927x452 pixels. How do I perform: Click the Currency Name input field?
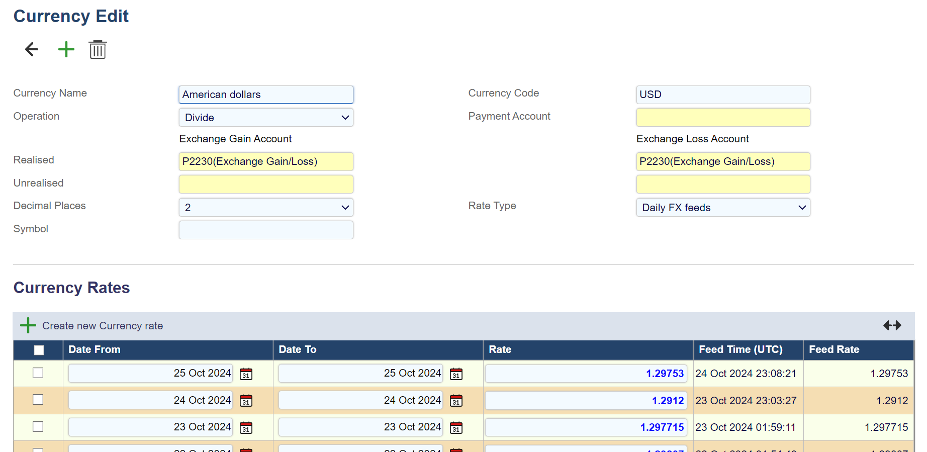pyautogui.click(x=266, y=95)
